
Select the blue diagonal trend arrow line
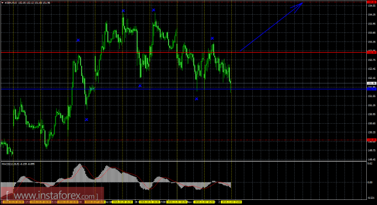coord(271,27)
